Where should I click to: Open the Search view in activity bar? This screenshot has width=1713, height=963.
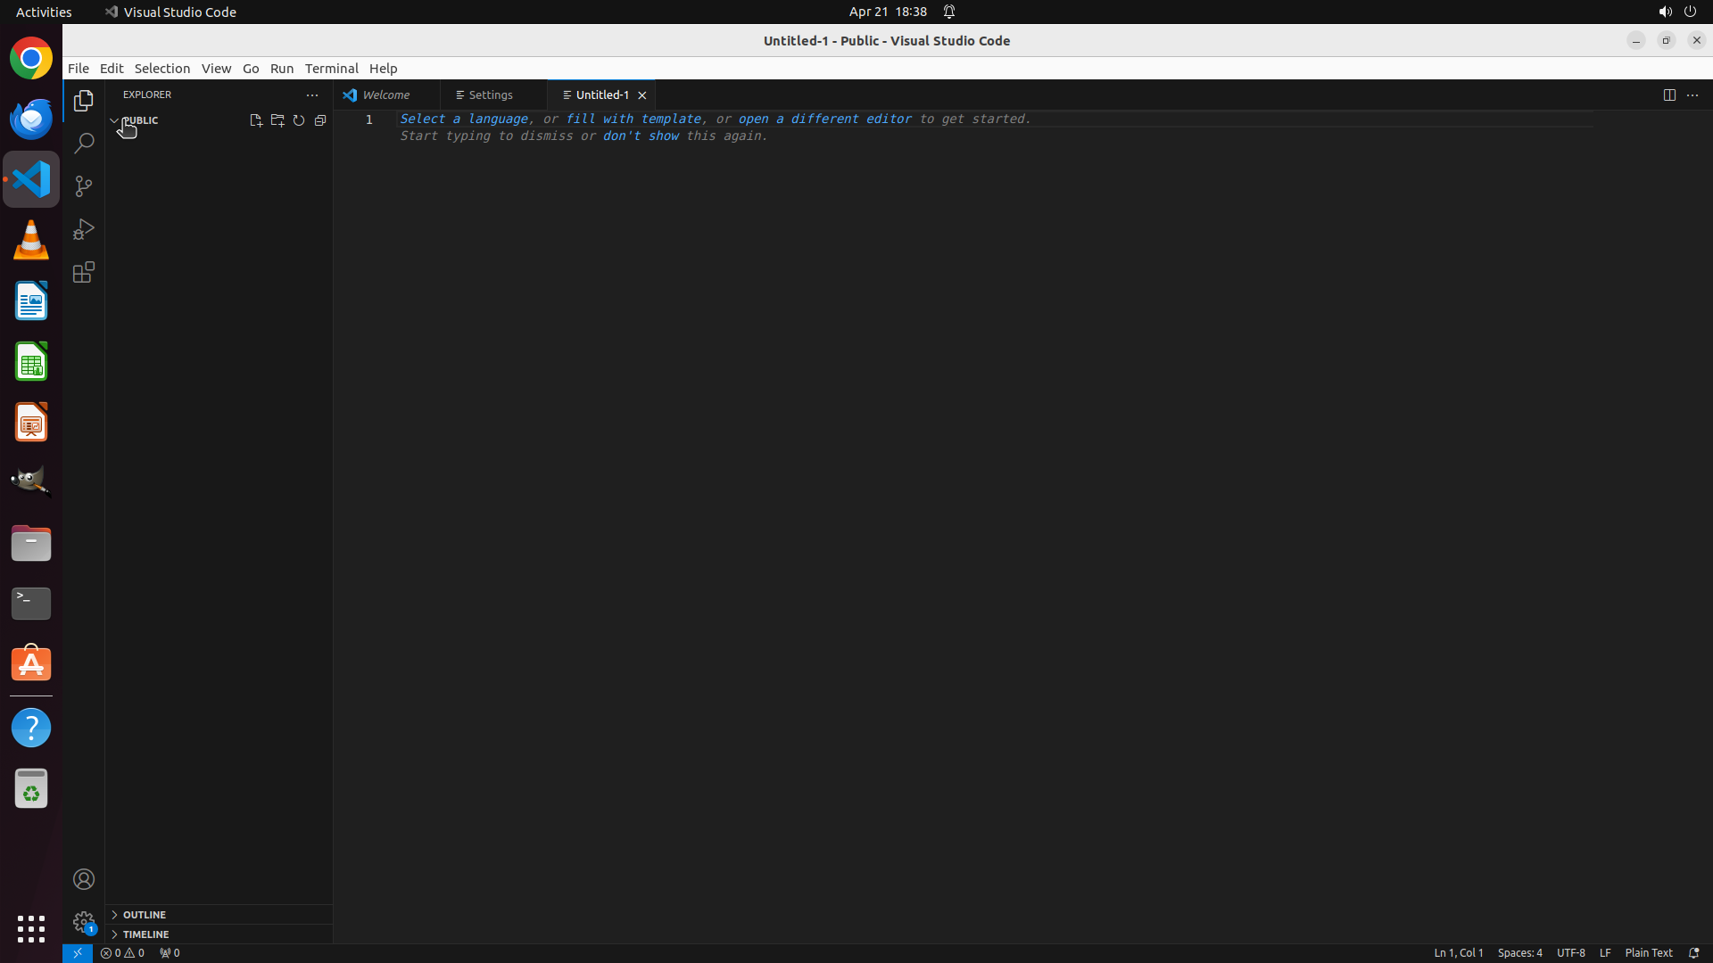click(x=84, y=144)
